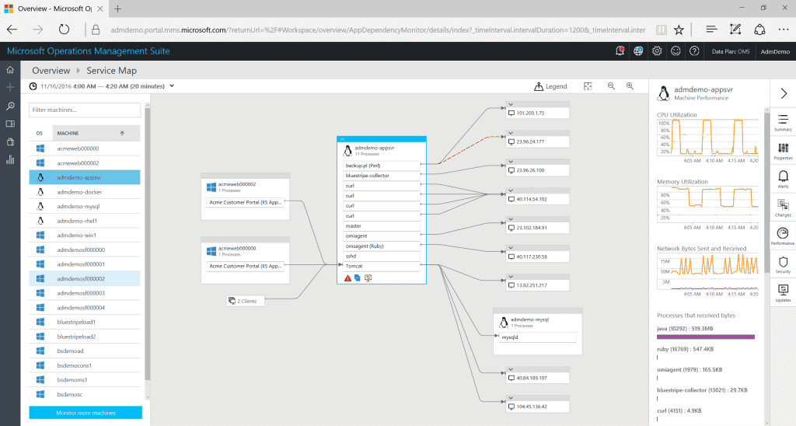Click the Overview breadcrumb link
Screen dimensions: 796x426
[x=51, y=71]
